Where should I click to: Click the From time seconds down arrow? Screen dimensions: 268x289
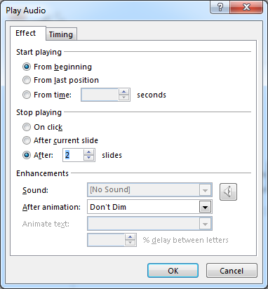coord(123,98)
